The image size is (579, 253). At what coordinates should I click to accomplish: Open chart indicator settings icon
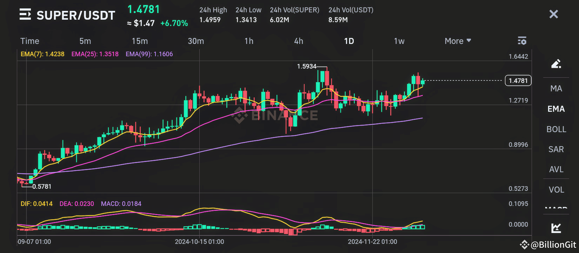522,41
